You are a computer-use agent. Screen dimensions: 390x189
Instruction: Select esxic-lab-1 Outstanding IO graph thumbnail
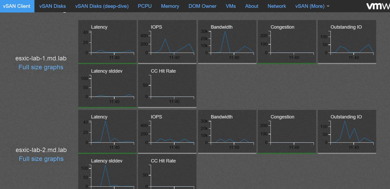(x=347, y=42)
